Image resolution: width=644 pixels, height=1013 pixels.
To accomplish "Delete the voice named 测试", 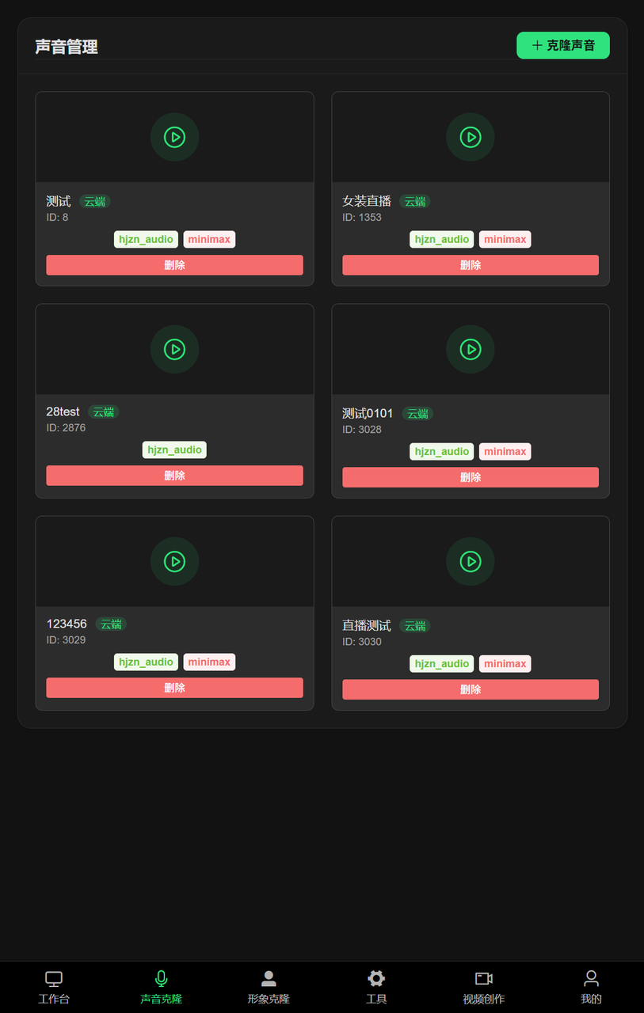I will pos(174,265).
